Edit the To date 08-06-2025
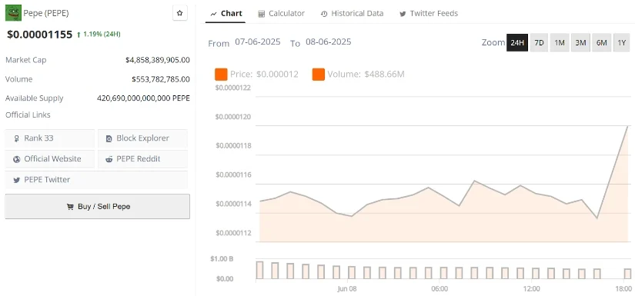Viewport: 635px width, 296px height. [x=329, y=42]
